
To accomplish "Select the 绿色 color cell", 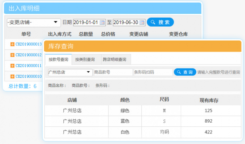I will pyautogui.click(x=125, y=111).
